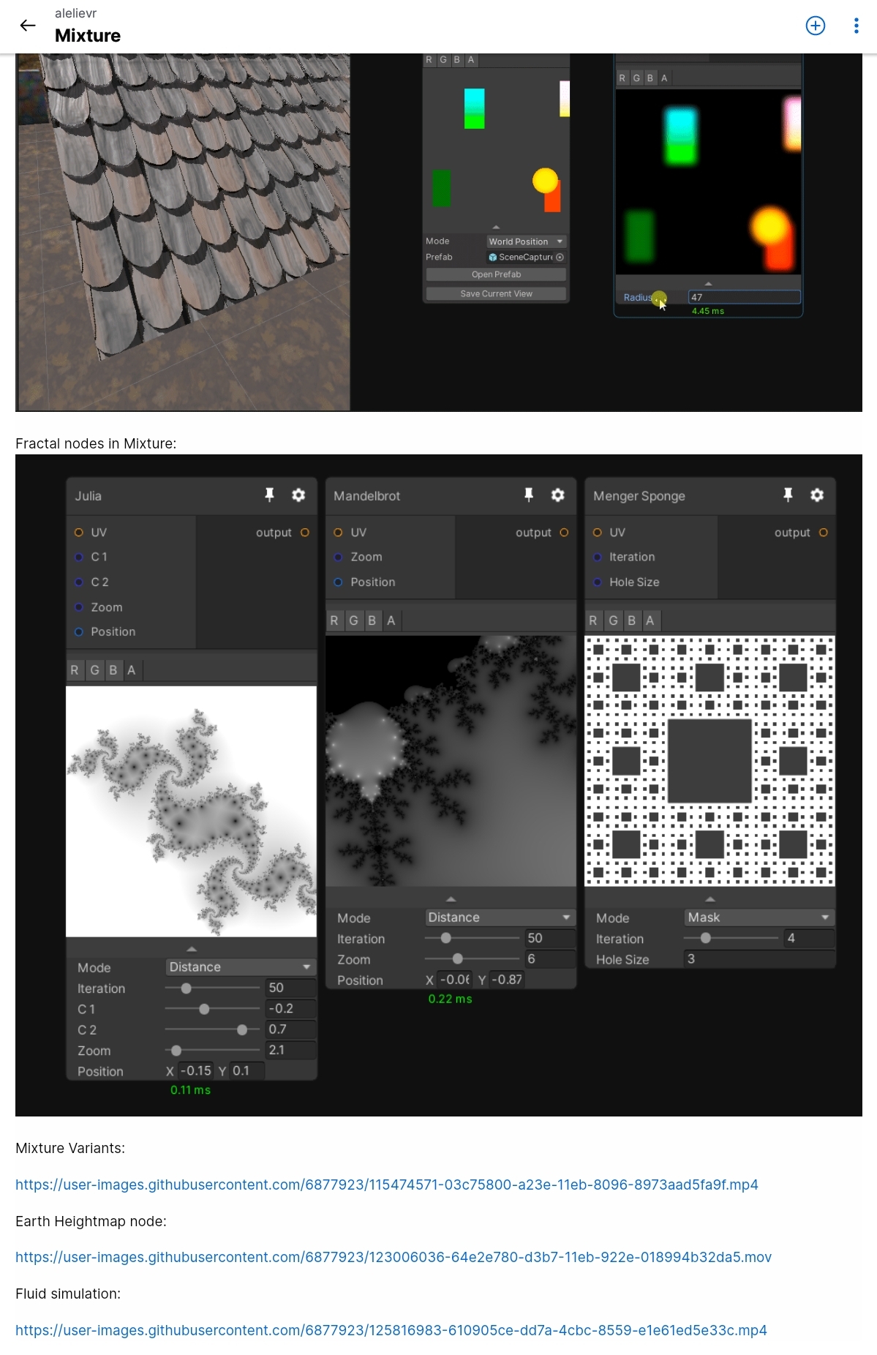Screen dimensions: 877x1355
Task: Click the Menger Sponge output port
Action: coord(824,533)
